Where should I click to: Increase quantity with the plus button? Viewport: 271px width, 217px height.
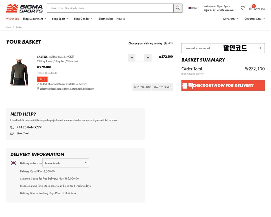[x=148, y=58]
